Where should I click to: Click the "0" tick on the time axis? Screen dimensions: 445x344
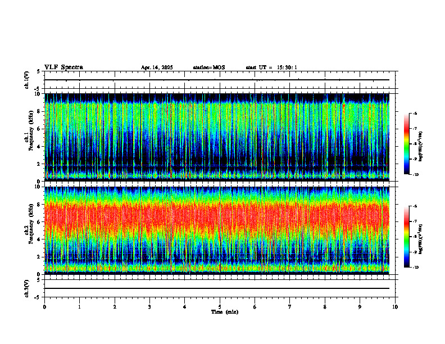44,307
